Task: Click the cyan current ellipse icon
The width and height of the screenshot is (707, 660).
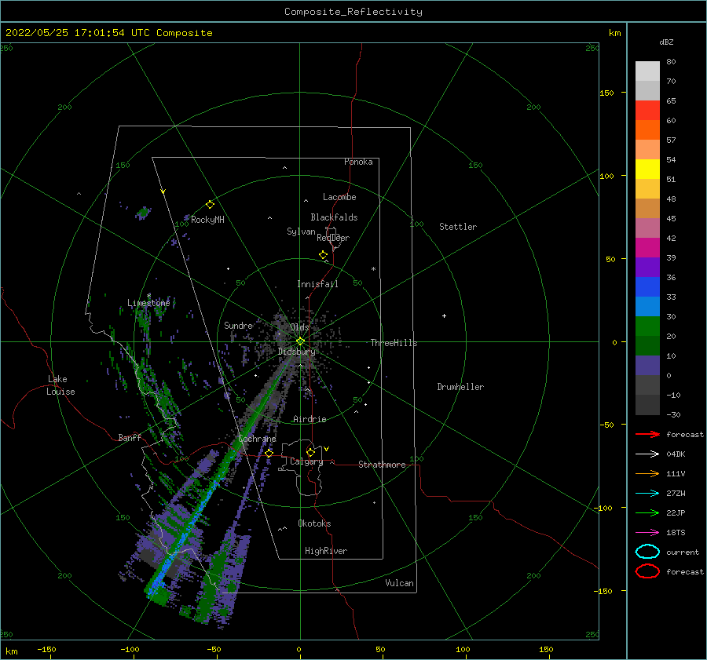Action: (647, 552)
